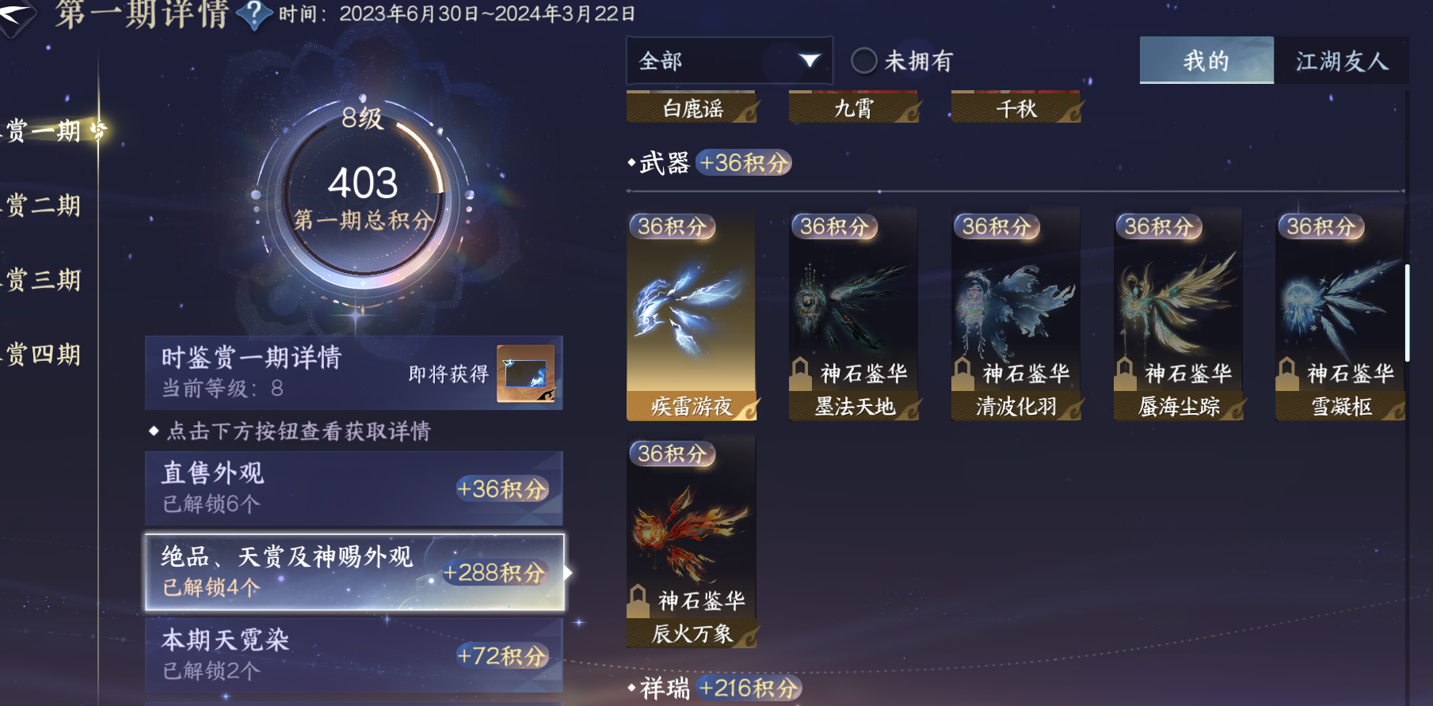The image size is (1433, 706).
Task: Click the back arrow icon at top-left
Action: [16, 16]
